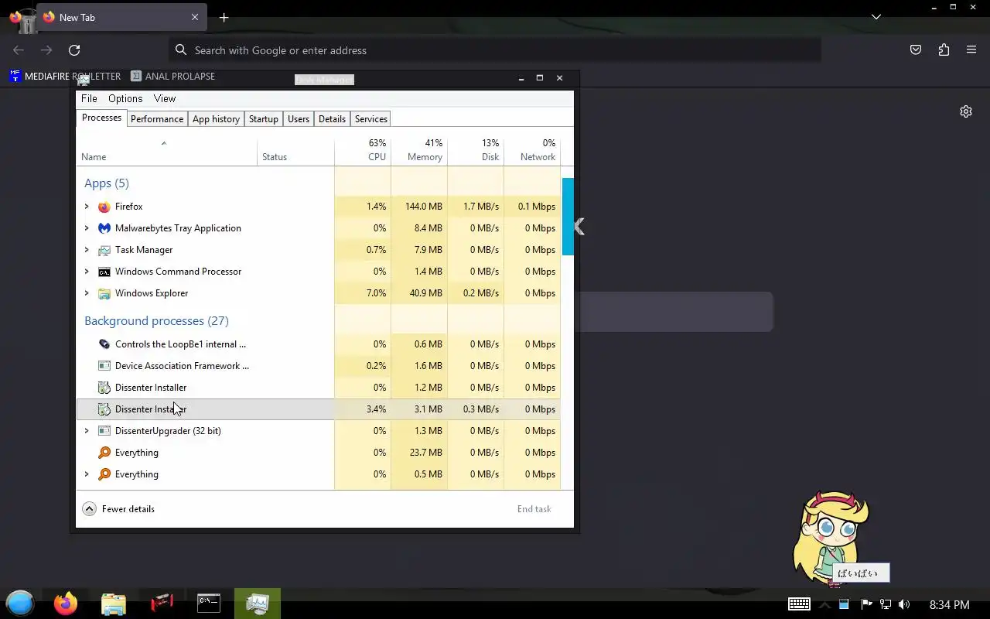Expand Windows Command Processor row
The width and height of the screenshot is (990, 619).
point(87,272)
